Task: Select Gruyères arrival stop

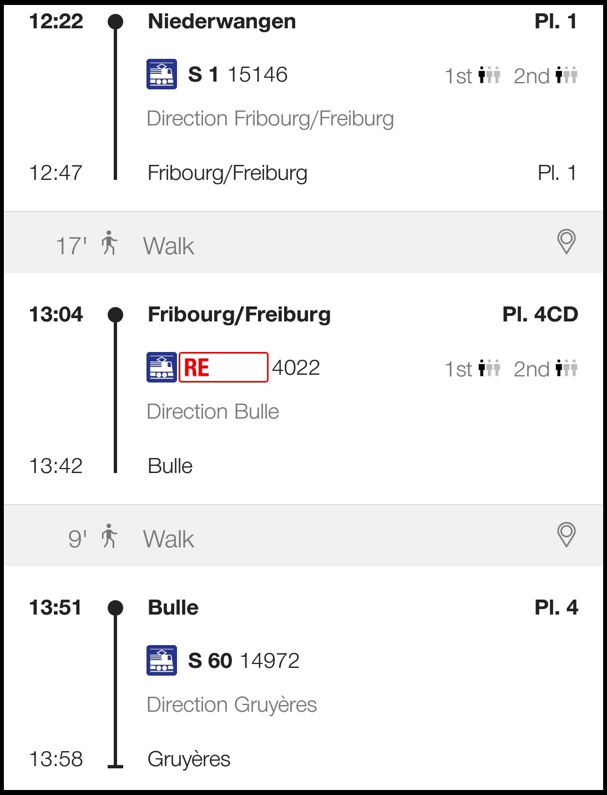Action: point(189,759)
